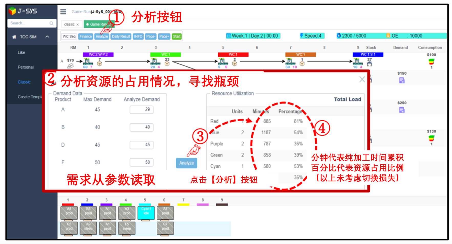
Task: Click the red color bar above resource column 1
Action: pyautogui.click(x=68, y=204)
